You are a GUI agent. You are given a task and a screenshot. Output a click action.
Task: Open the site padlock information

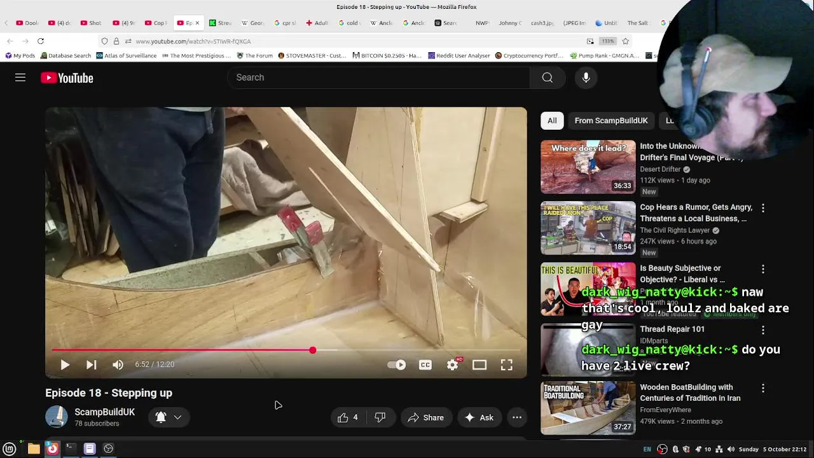click(x=116, y=41)
